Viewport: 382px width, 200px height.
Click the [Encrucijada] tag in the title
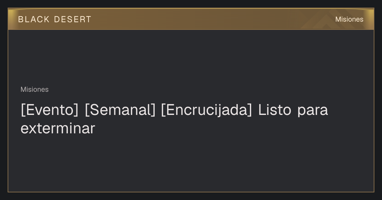point(206,110)
